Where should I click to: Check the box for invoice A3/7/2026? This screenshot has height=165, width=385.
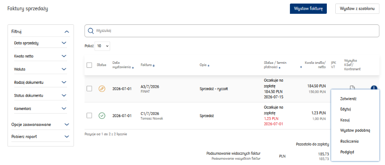(x=89, y=89)
